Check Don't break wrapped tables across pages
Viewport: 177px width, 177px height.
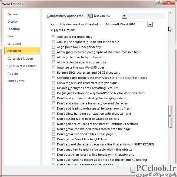53,134
